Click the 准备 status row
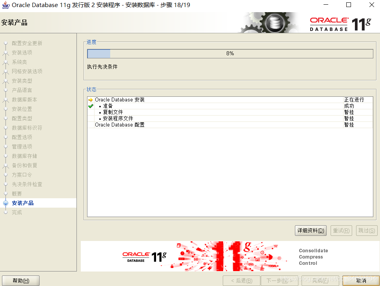 point(230,106)
